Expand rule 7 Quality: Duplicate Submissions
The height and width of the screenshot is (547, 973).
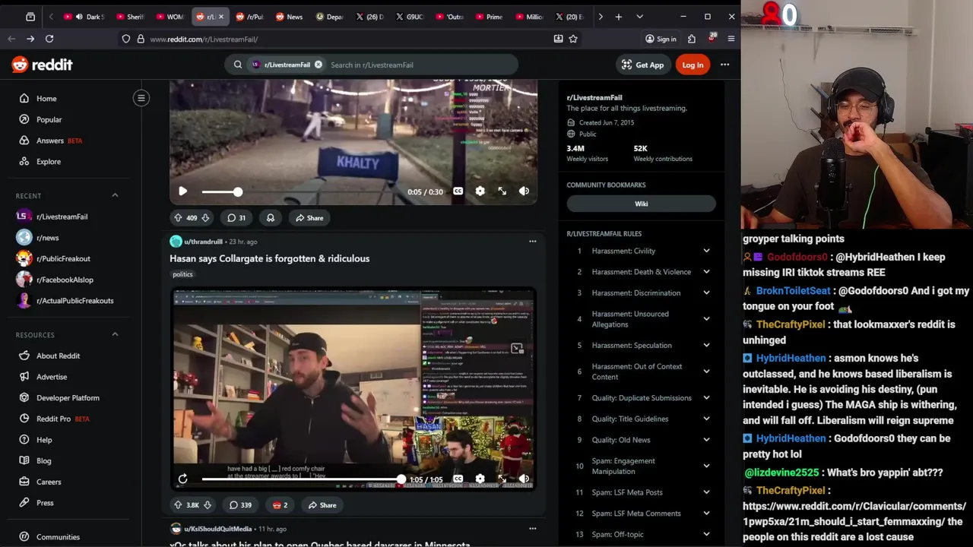[x=641, y=398]
